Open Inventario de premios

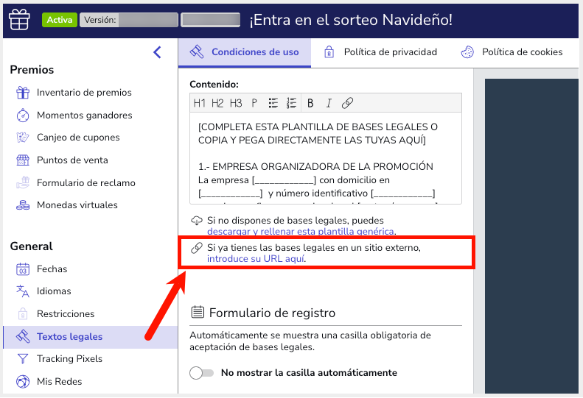pyautogui.click(x=84, y=93)
